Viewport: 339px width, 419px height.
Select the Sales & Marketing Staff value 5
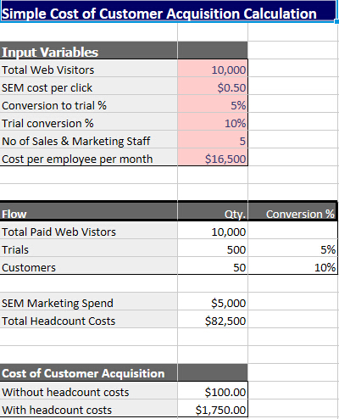(213, 139)
